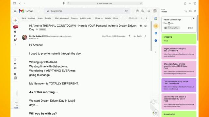The width and height of the screenshot is (209, 117).
Task: Open Gmail Support help icon
Action: pos(137,11)
